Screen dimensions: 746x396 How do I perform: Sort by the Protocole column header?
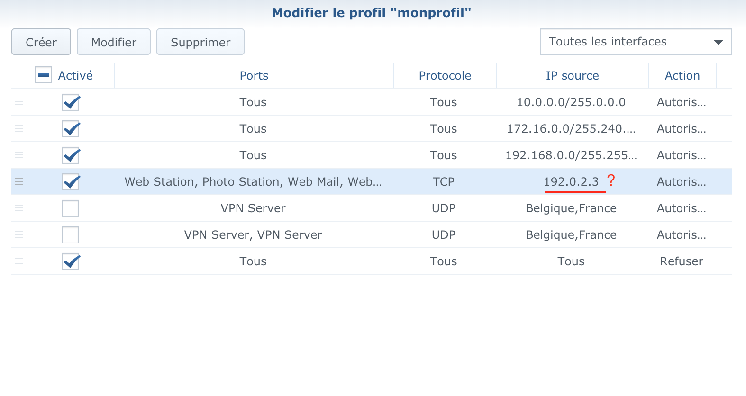445,76
